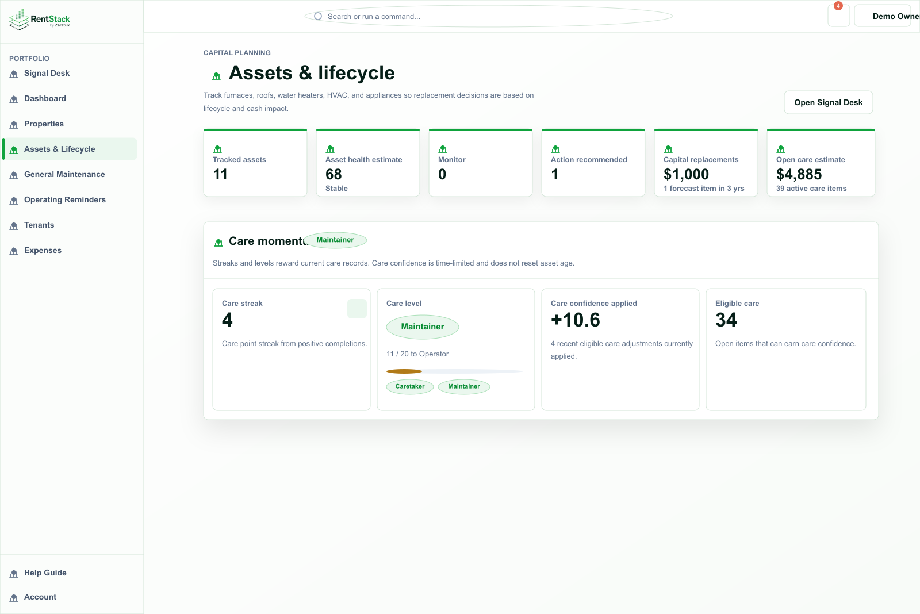The width and height of the screenshot is (920, 614).
Task: Click the Help Guide sidebar icon
Action: [14, 574]
